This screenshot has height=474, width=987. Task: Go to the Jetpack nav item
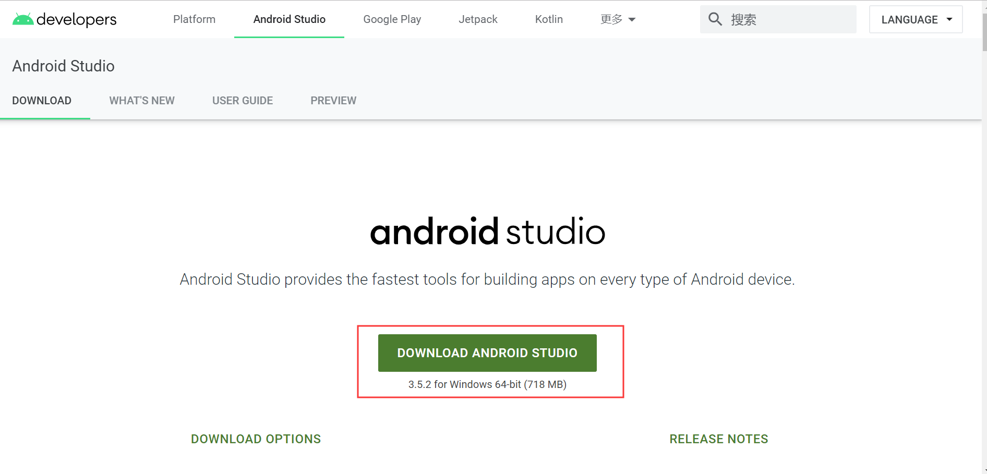click(478, 19)
